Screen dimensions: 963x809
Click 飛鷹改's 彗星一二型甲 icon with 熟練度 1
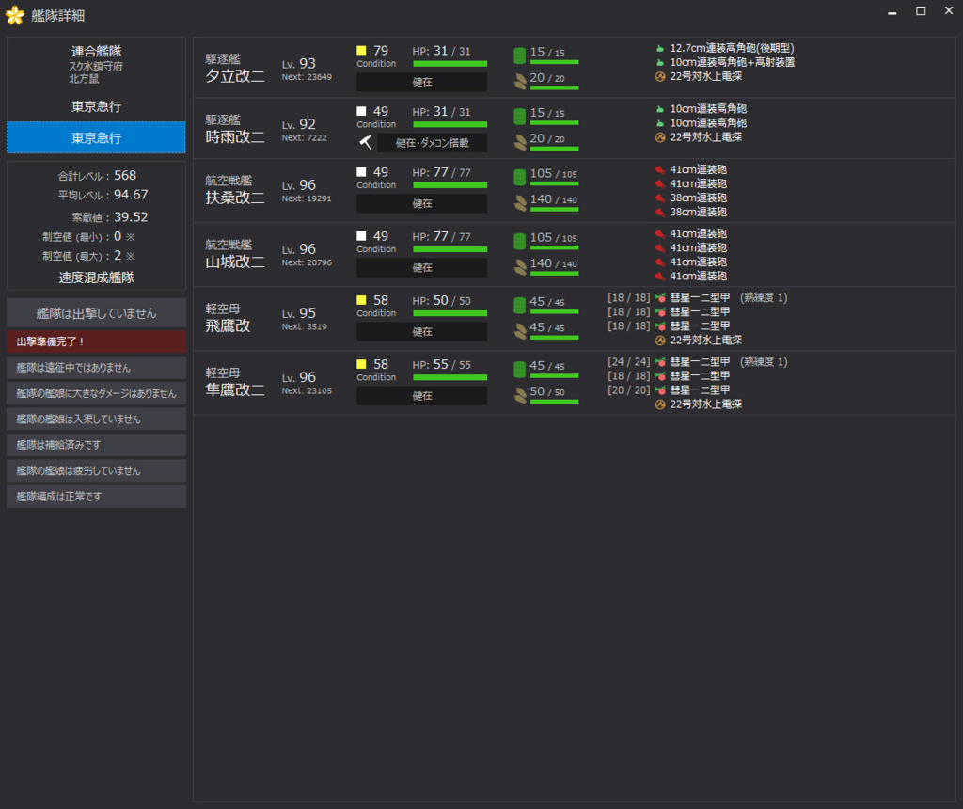pyautogui.click(x=660, y=298)
